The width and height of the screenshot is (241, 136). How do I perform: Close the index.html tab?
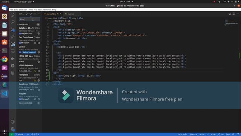[x=61, y=14]
